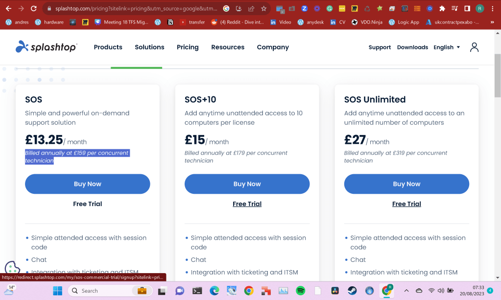Click the Downloads link

(x=412, y=47)
